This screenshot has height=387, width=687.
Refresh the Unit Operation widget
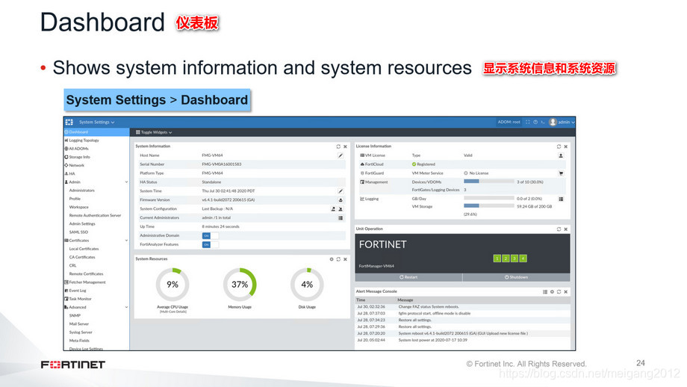coord(559,229)
